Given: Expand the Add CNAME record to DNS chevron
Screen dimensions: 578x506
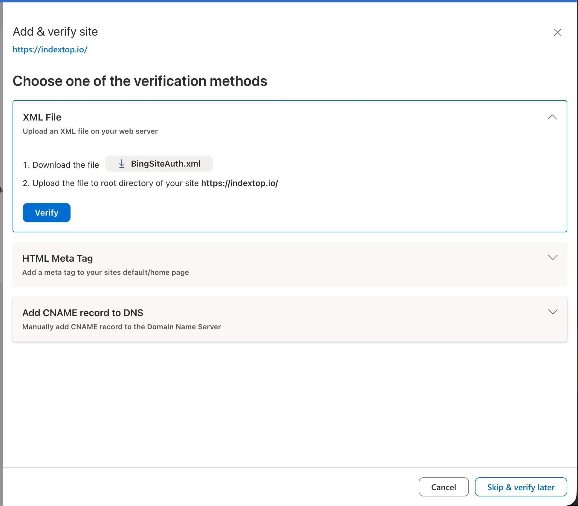Looking at the screenshot, I should [553, 312].
